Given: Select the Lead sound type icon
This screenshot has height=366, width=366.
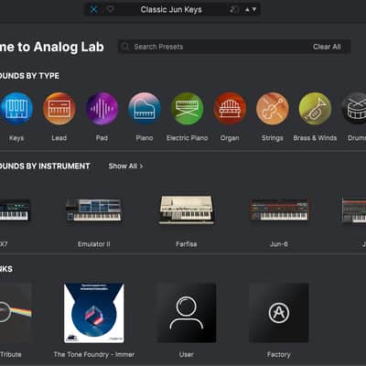Looking at the screenshot, I should 59,108.
